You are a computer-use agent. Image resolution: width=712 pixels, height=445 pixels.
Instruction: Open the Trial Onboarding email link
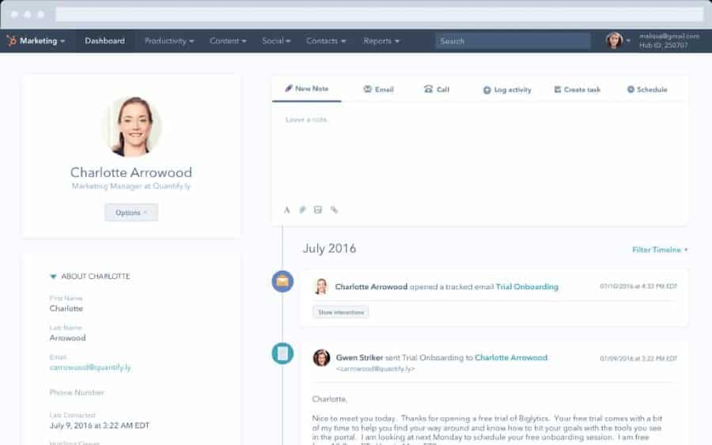[527, 287]
